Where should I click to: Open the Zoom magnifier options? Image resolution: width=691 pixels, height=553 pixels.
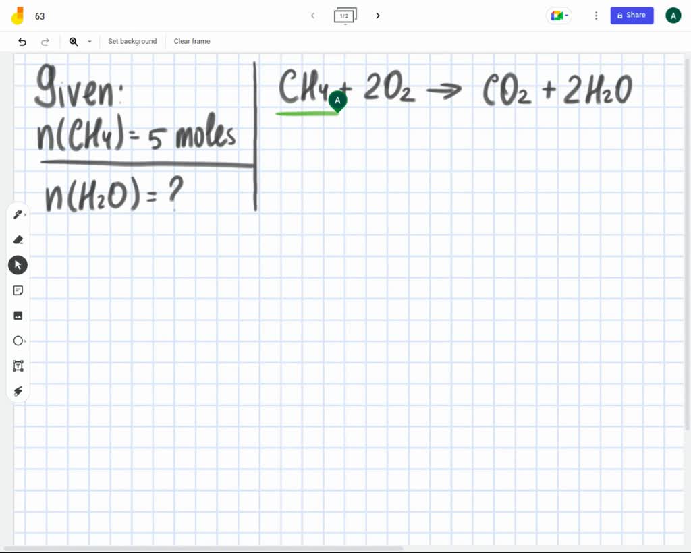click(74, 41)
